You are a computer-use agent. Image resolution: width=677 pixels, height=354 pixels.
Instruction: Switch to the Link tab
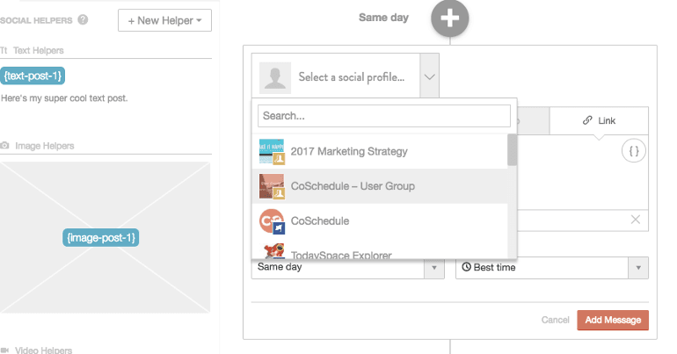(599, 120)
